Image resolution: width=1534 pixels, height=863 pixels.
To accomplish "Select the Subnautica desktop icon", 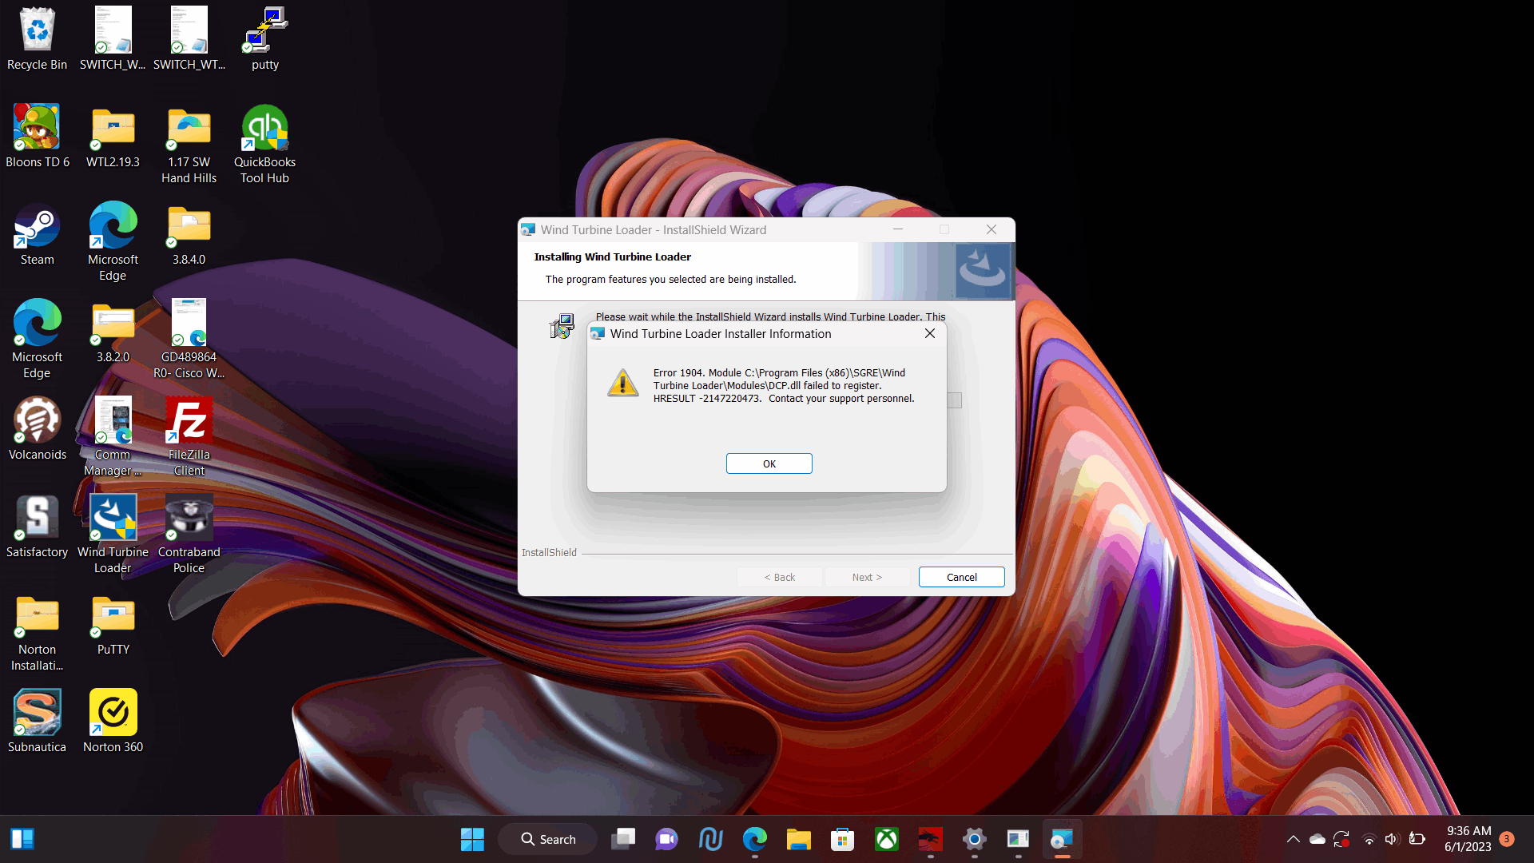I will click(x=37, y=721).
